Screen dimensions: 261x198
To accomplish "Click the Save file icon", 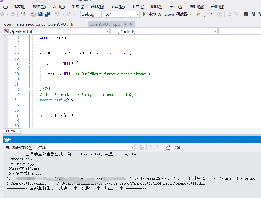I will click(x=40, y=14).
